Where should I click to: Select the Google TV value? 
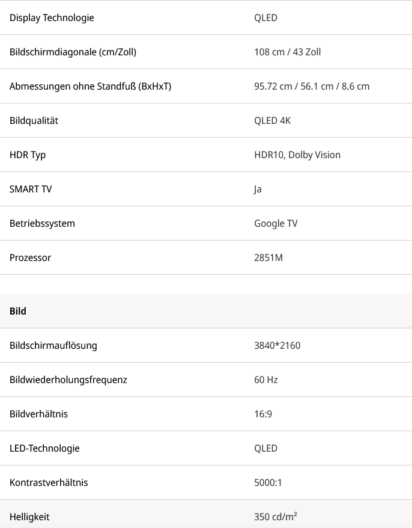tap(276, 223)
